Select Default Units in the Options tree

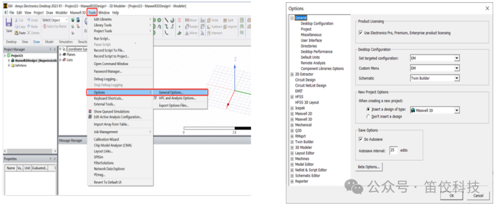[x=310, y=57]
